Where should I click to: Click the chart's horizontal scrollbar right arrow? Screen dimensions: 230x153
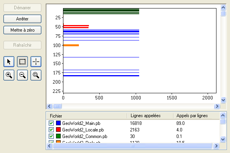pos(217,106)
